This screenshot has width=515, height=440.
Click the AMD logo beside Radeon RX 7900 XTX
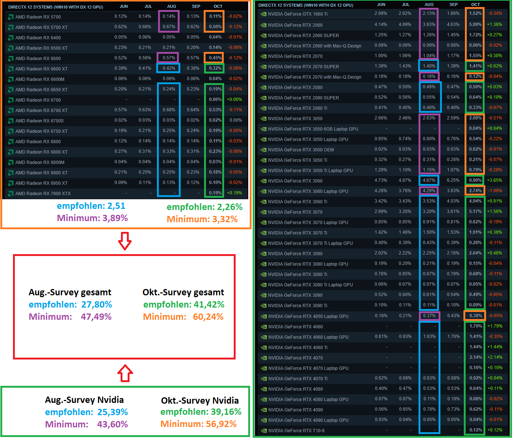tap(11, 194)
